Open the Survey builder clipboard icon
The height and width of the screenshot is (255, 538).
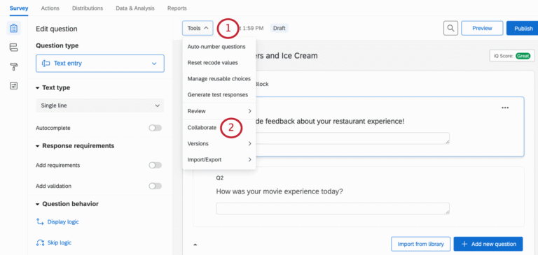[x=14, y=28]
